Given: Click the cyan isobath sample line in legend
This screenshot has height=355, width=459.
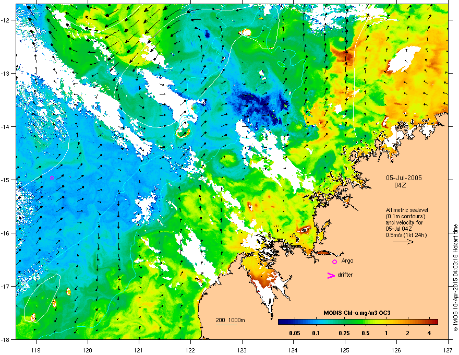Looking at the screenshot, I should point(226,325).
